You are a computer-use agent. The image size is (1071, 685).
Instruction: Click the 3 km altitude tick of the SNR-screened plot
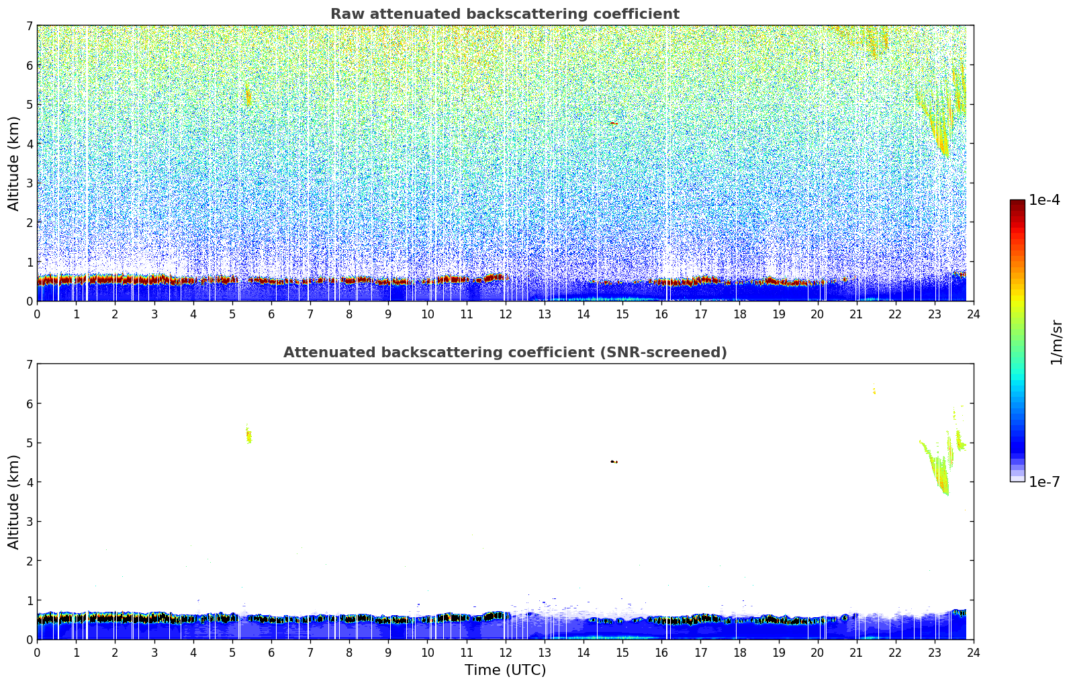pyautogui.click(x=29, y=521)
